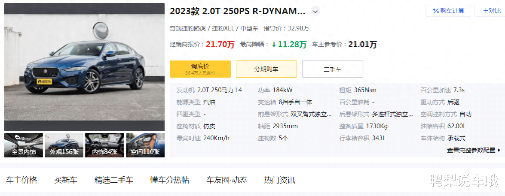The width and height of the screenshot is (505, 196).
Task: Switch to the 买新车 tab
Action: (x=66, y=180)
